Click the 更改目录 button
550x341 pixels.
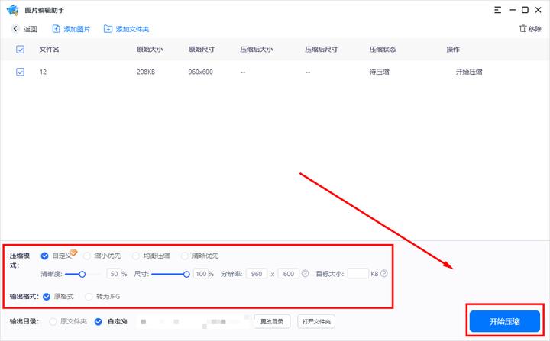click(272, 321)
